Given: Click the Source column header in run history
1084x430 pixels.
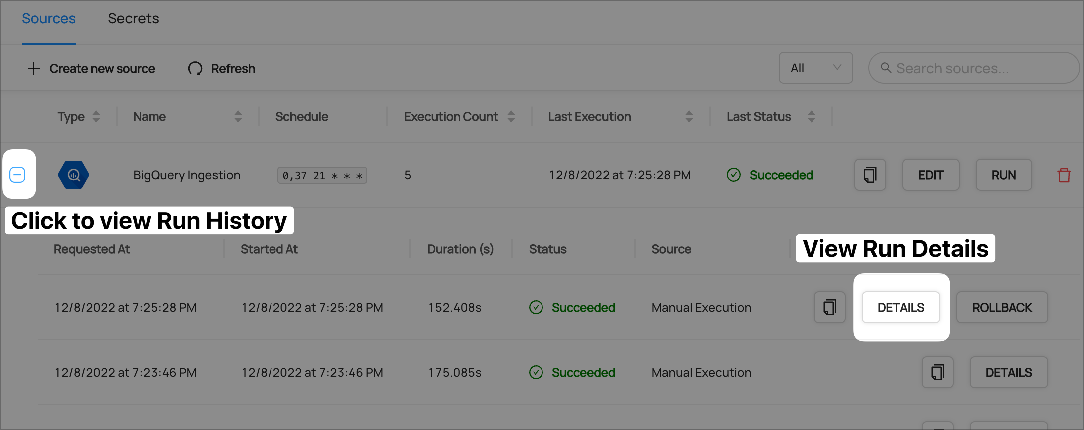Looking at the screenshot, I should pyautogui.click(x=671, y=249).
